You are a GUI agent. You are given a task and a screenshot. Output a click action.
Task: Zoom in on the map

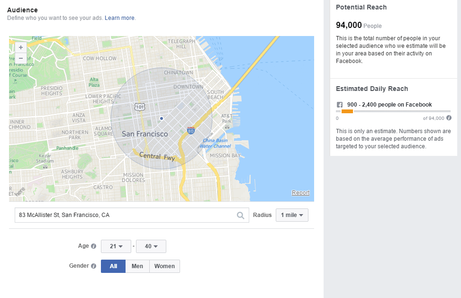point(20,47)
